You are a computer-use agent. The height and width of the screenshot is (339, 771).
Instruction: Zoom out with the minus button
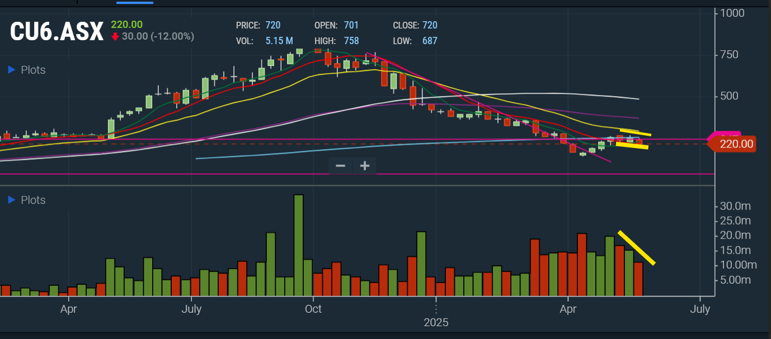click(341, 166)
